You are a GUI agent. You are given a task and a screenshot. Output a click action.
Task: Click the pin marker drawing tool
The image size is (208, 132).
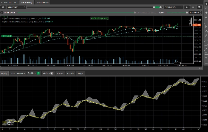point(206,35)
